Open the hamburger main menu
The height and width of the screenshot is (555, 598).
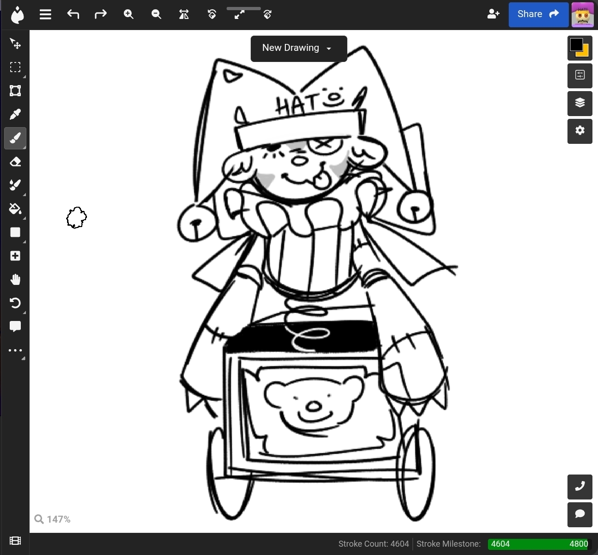(x=45, y=14)
